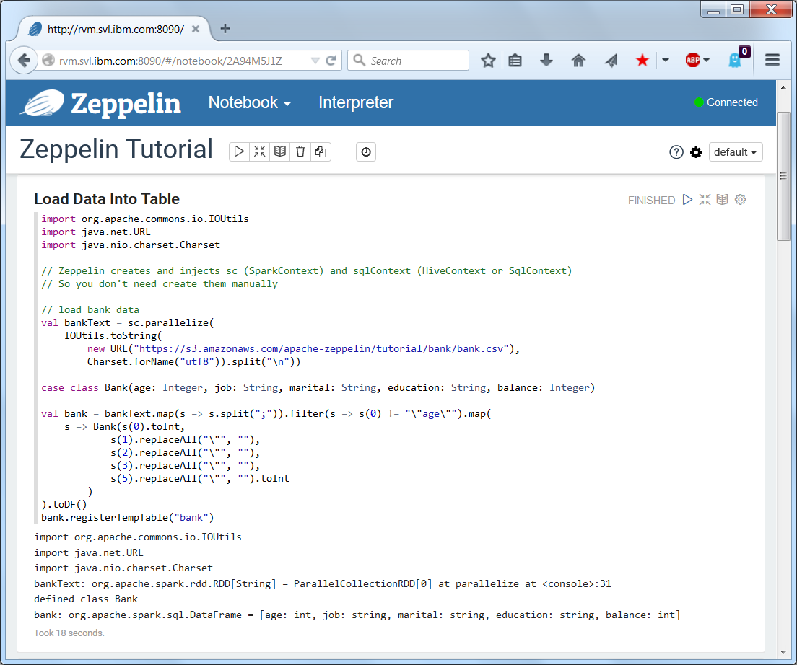This screenshot has width=797, height=665.
Task: Click the Adblock Plus ABP icon
Action: pos(693,60)
